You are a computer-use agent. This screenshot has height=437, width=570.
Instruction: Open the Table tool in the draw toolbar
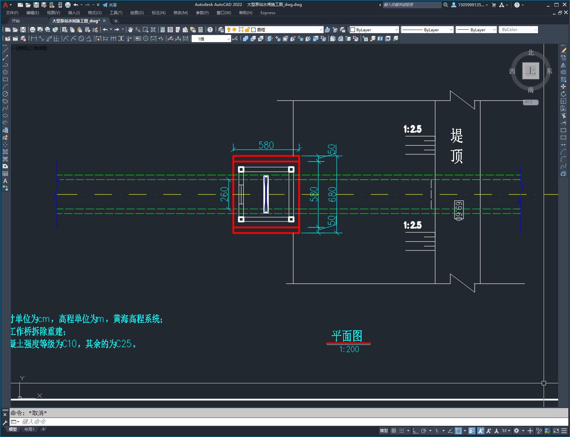[x=5, y=174]
